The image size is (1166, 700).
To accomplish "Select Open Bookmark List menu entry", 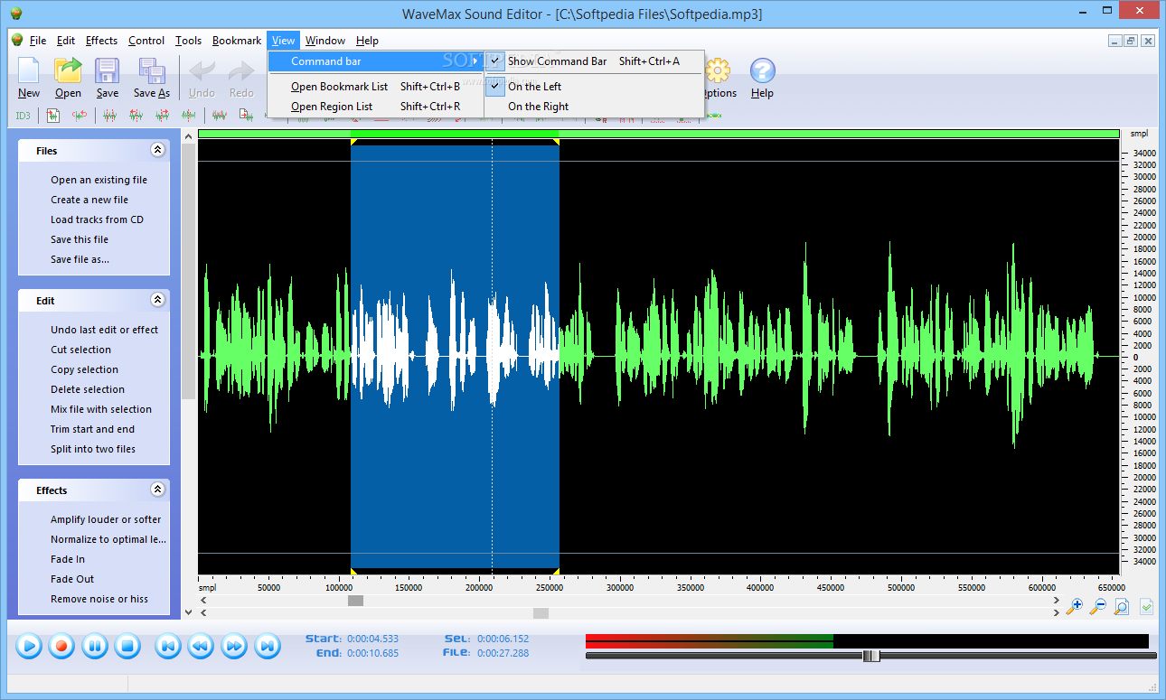I will [x=376, y=87].
